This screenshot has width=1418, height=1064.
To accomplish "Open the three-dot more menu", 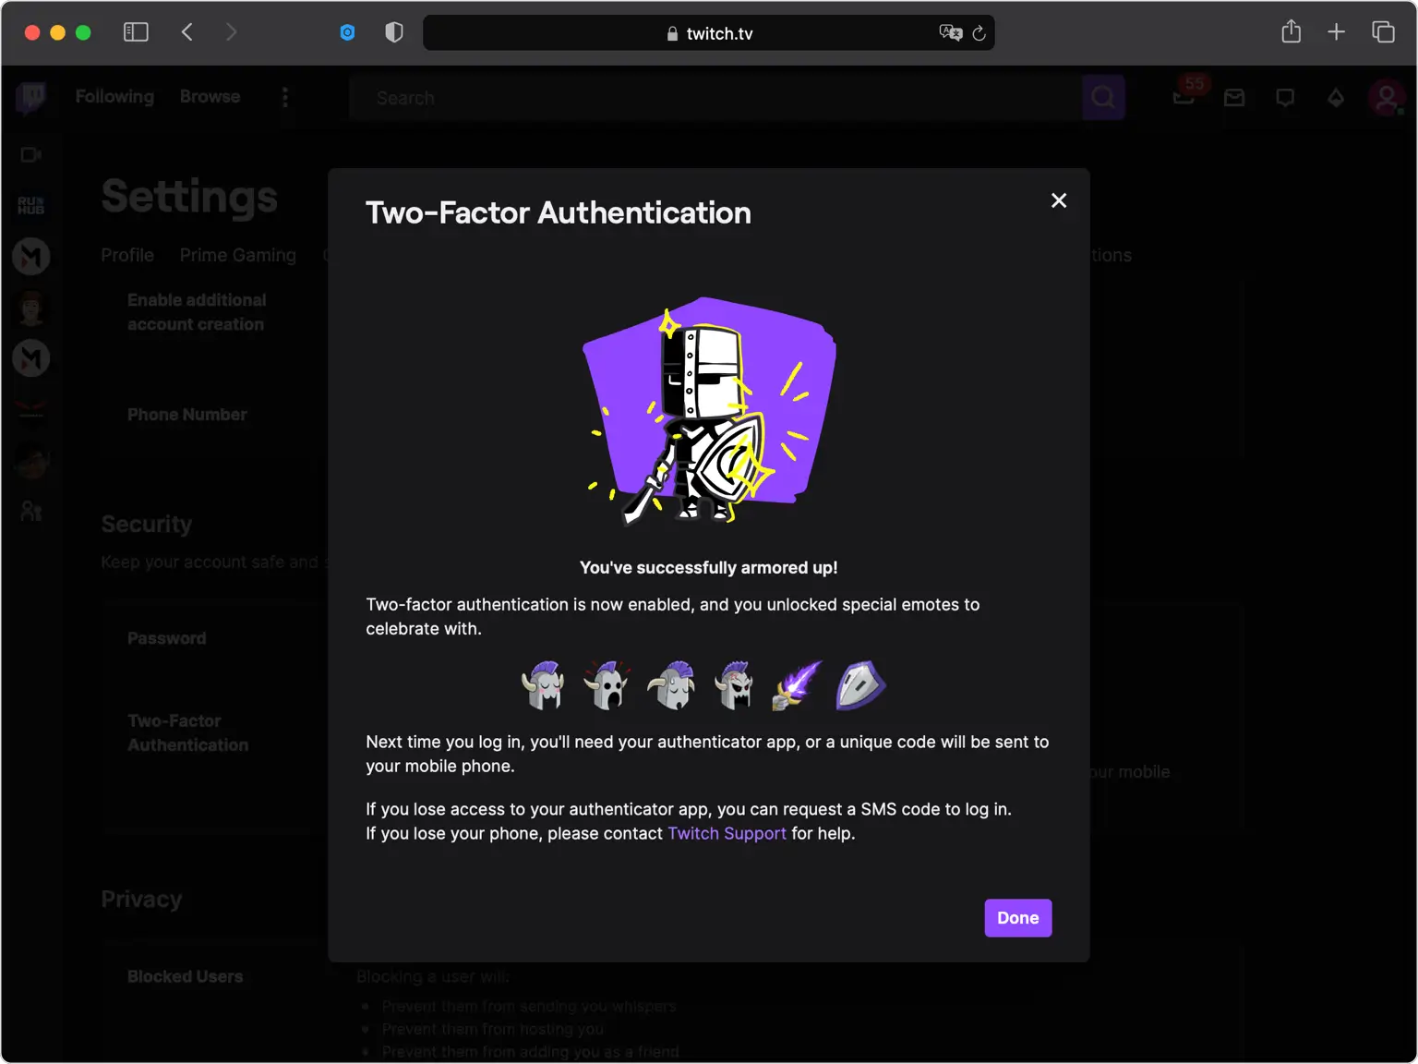I will coord(284,97).
